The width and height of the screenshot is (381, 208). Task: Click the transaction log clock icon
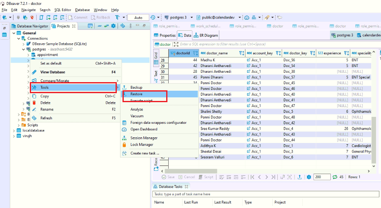(x=153, y=18)
